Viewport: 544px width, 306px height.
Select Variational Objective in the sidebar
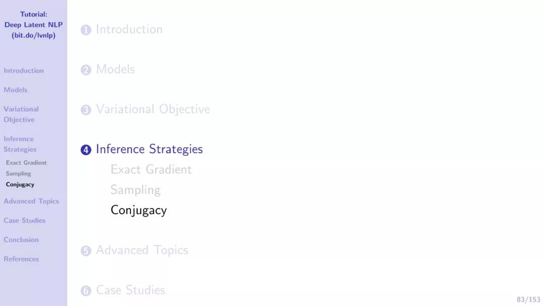point(21,114)
